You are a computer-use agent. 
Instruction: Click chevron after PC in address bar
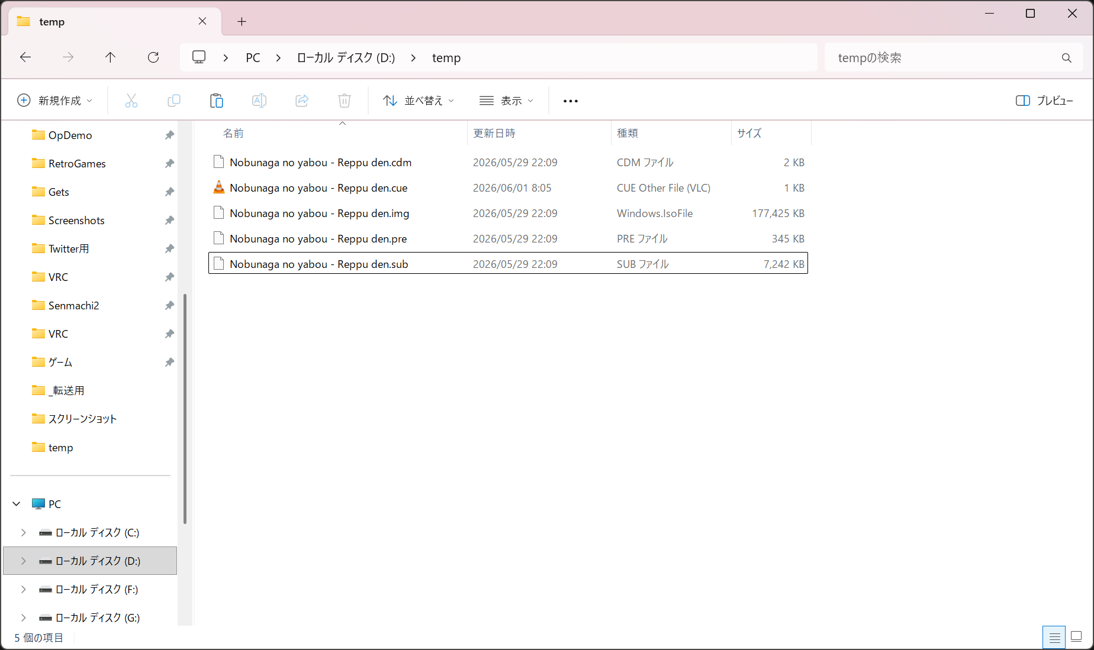[x=278, y=58]
